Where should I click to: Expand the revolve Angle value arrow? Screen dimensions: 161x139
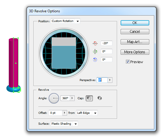[x=72, y=98]
